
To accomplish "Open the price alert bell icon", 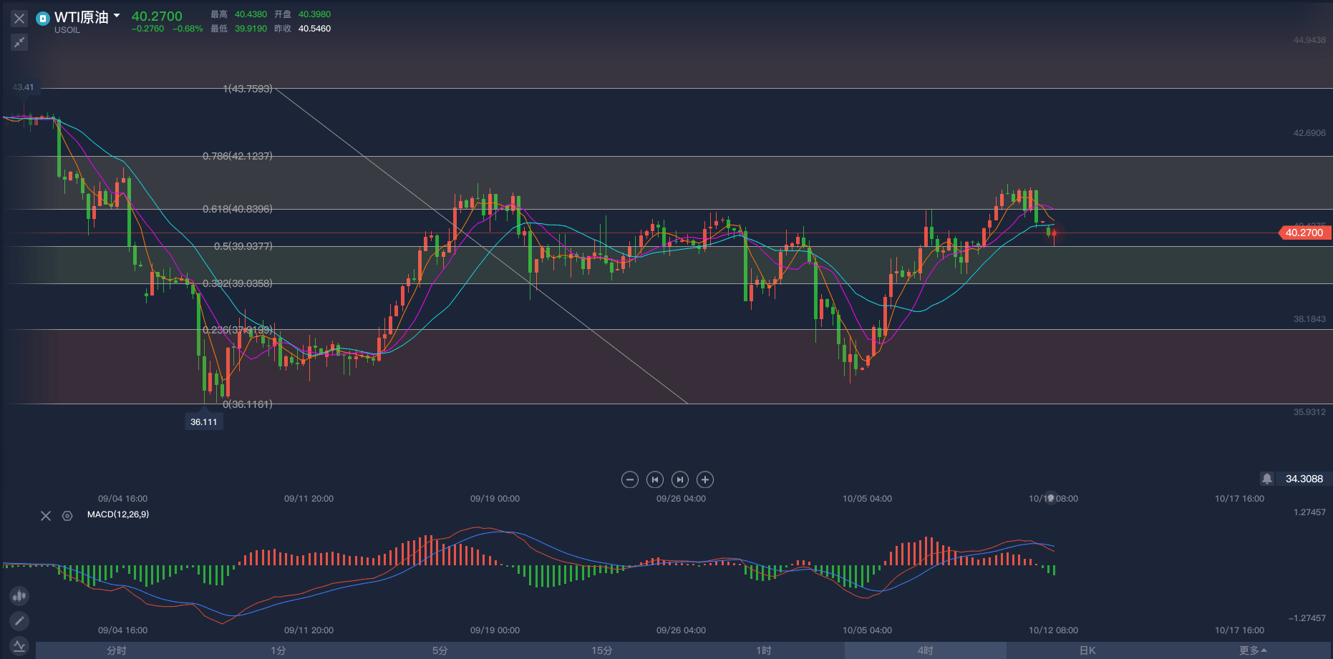I will (x=1267, y=479).
